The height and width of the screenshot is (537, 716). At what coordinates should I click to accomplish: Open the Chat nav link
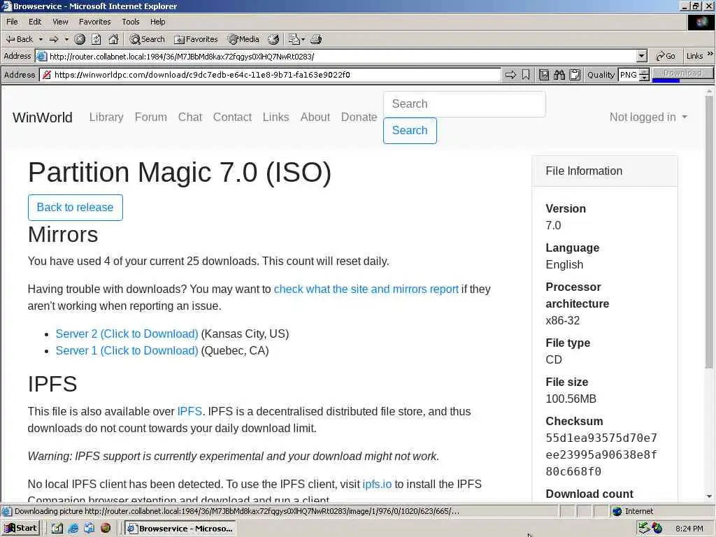pos(190,117)
